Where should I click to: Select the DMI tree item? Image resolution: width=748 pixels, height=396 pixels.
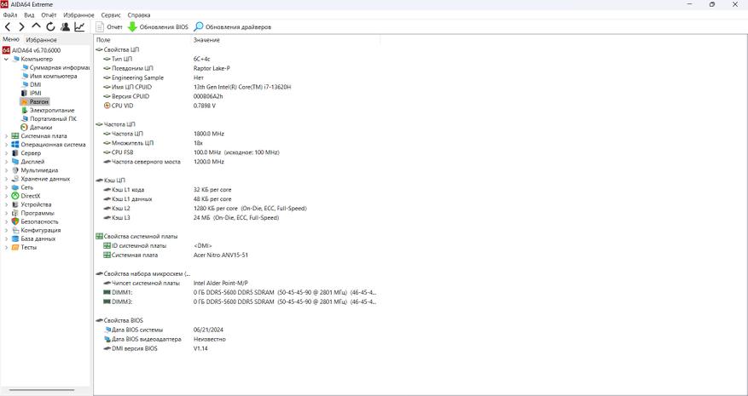click(x=32, y=85)
